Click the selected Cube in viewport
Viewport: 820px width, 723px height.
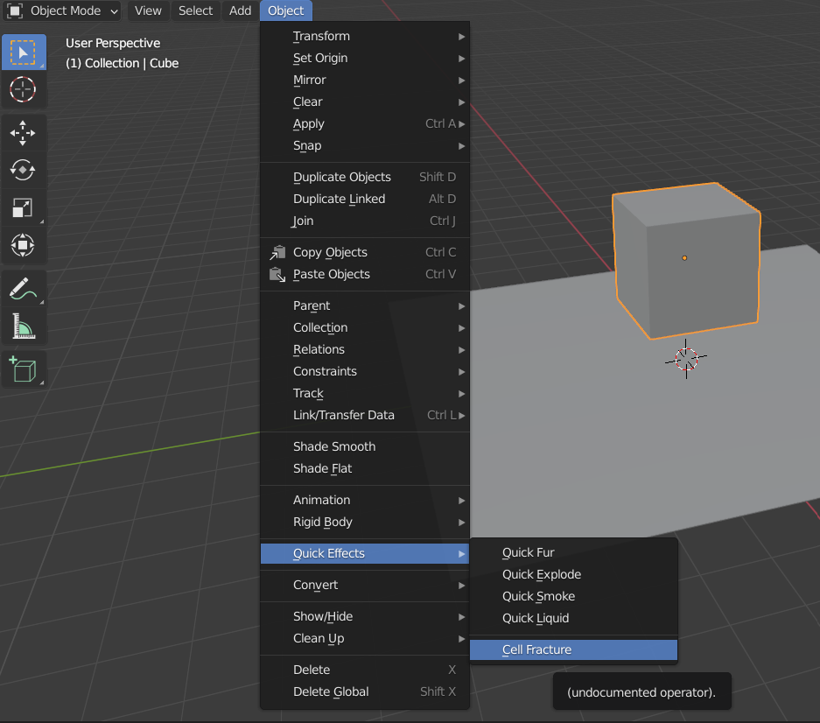click(685, 262)
